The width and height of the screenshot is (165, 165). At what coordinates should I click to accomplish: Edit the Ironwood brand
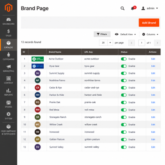tap(153, 132)
